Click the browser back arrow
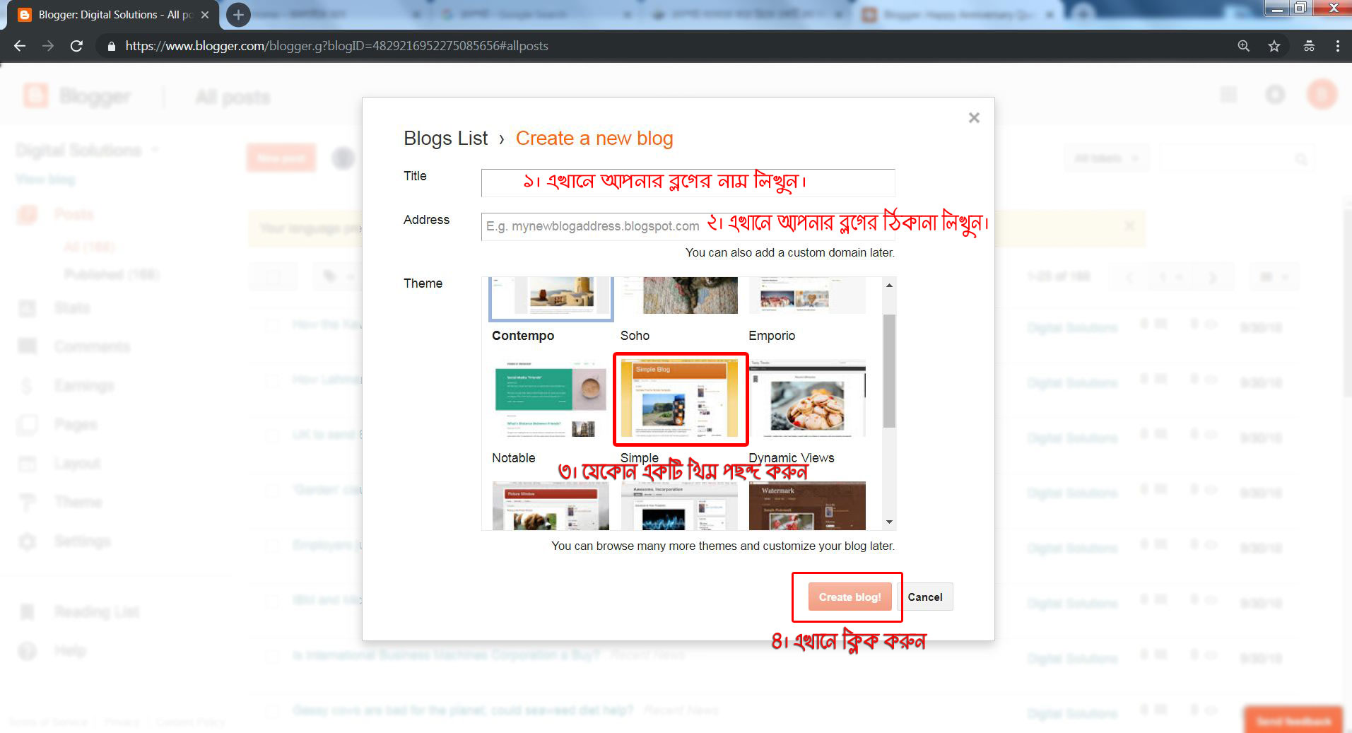The height and width of the screenshot is (733, 1352). [20, 46]
